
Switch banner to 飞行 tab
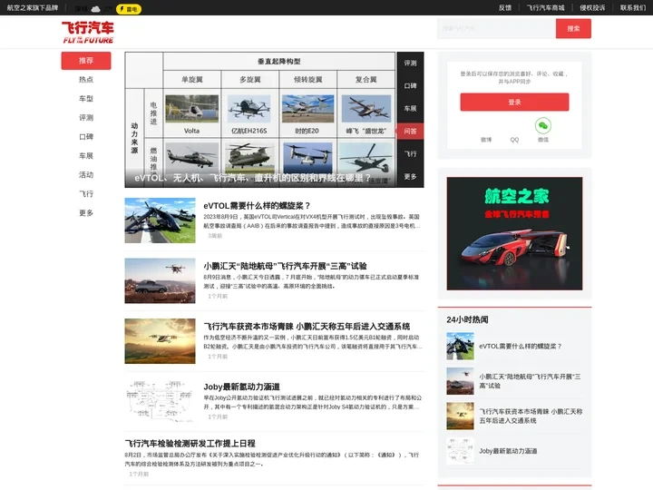[410, 153]
